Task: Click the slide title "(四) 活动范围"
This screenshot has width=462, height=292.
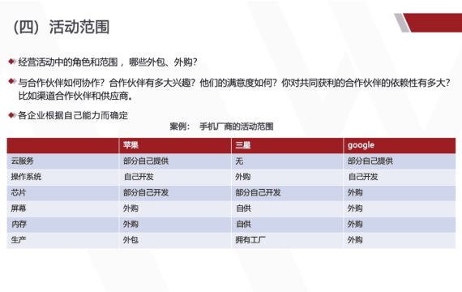Action: 62,27
